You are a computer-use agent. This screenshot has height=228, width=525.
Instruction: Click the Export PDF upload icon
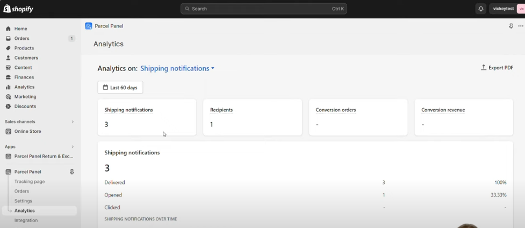[x=484, y=67]
